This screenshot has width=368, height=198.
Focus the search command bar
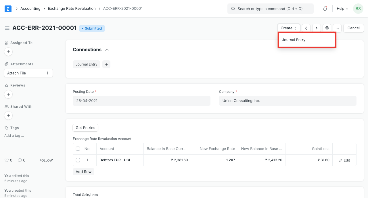coord(270,9)
